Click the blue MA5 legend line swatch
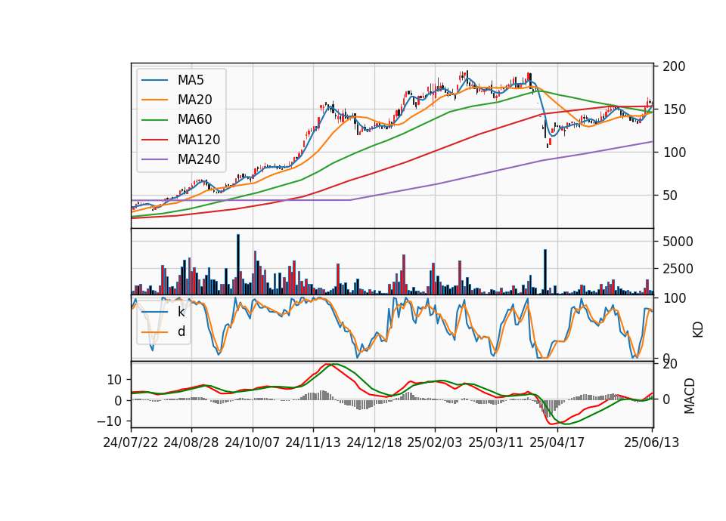Image resolution: width=726 pixels, height=521 pixels. (154, 81)
